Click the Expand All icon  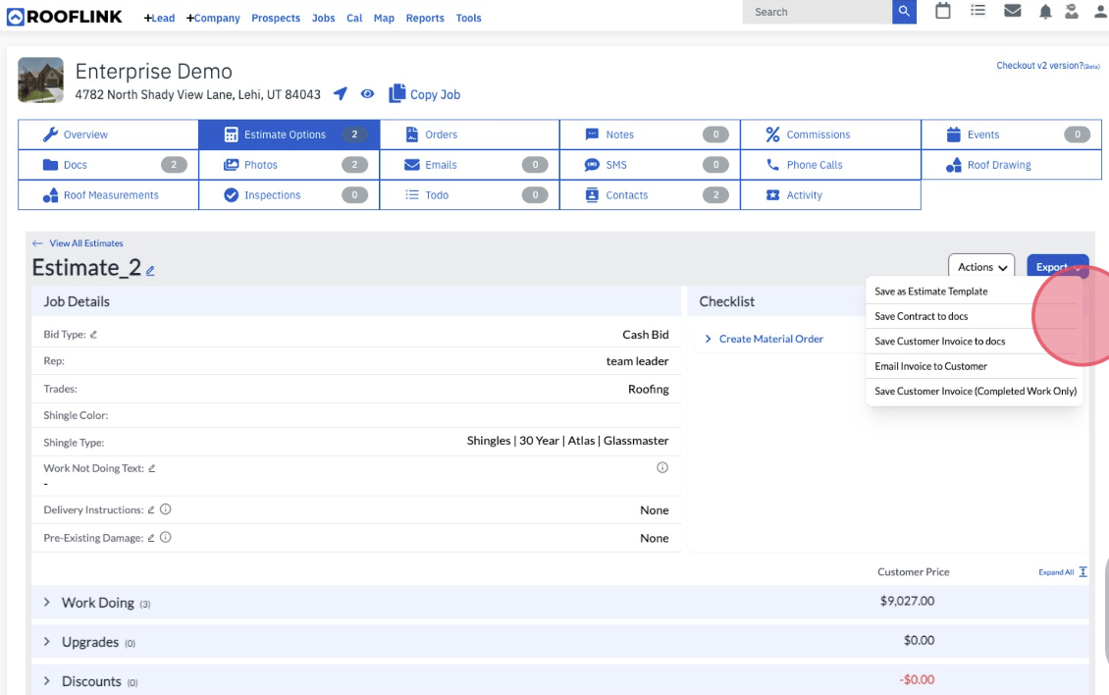pos(1083,572)
